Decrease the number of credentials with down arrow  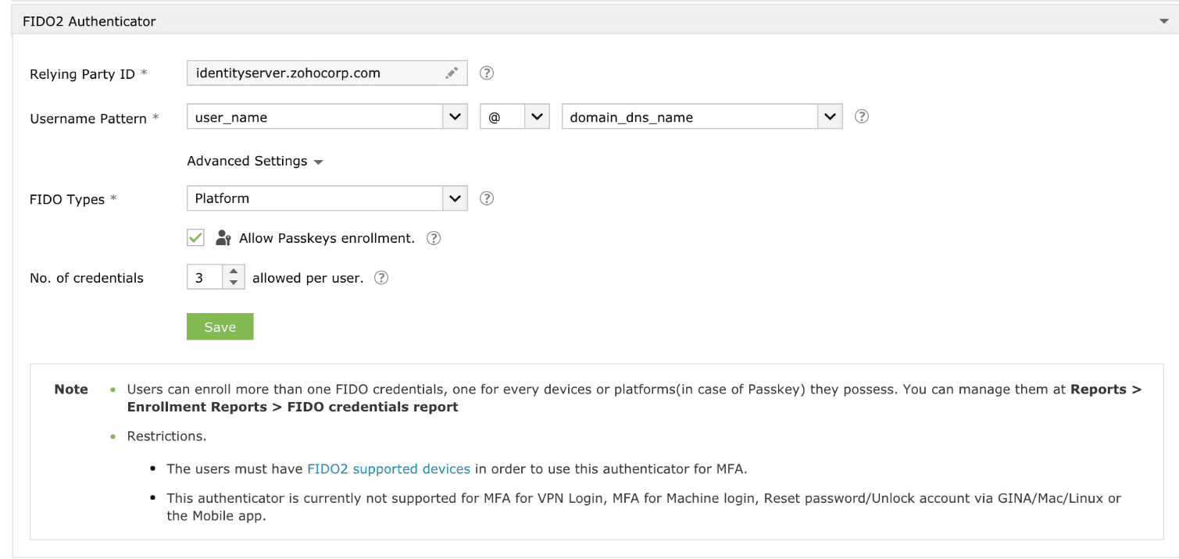(234, 283)
